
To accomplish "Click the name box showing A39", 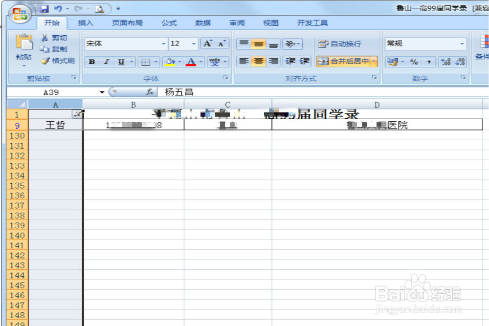I will tap(51, 92).
